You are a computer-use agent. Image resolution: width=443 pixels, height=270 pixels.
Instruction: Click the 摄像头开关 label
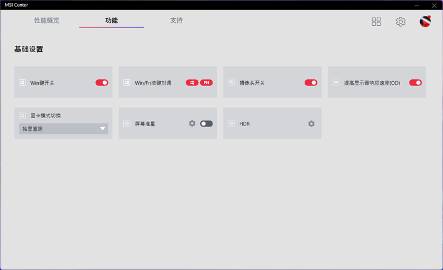252,83
